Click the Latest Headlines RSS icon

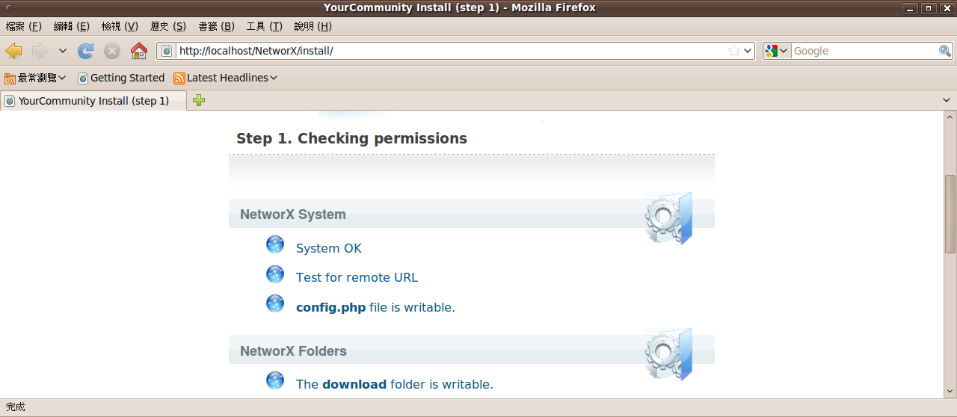pos(179,78)
